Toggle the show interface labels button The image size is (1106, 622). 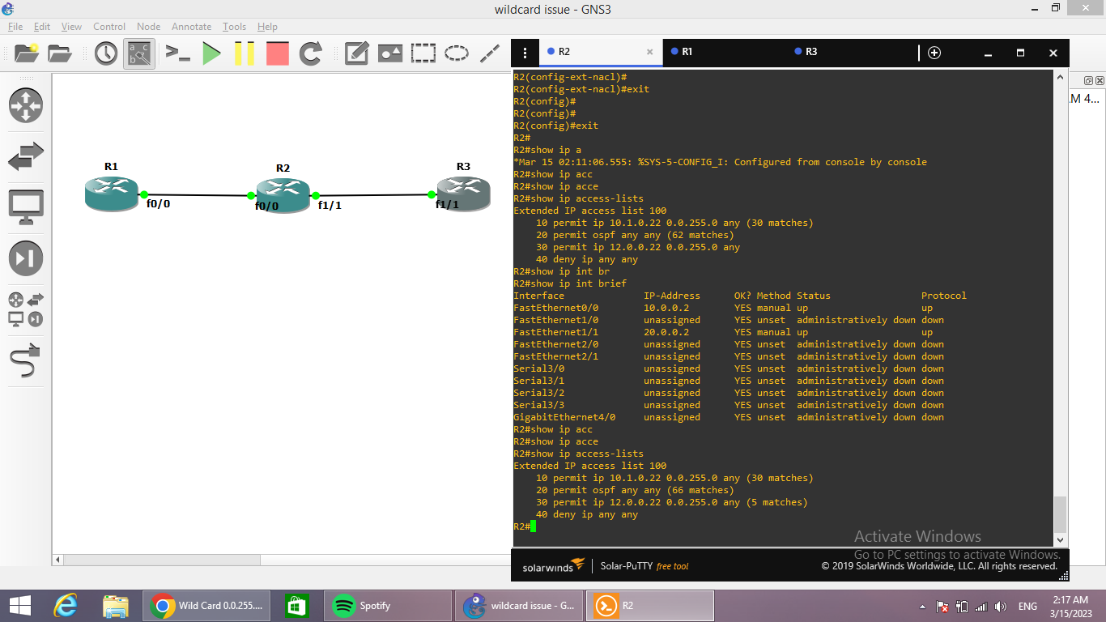[x=138, y=52]
